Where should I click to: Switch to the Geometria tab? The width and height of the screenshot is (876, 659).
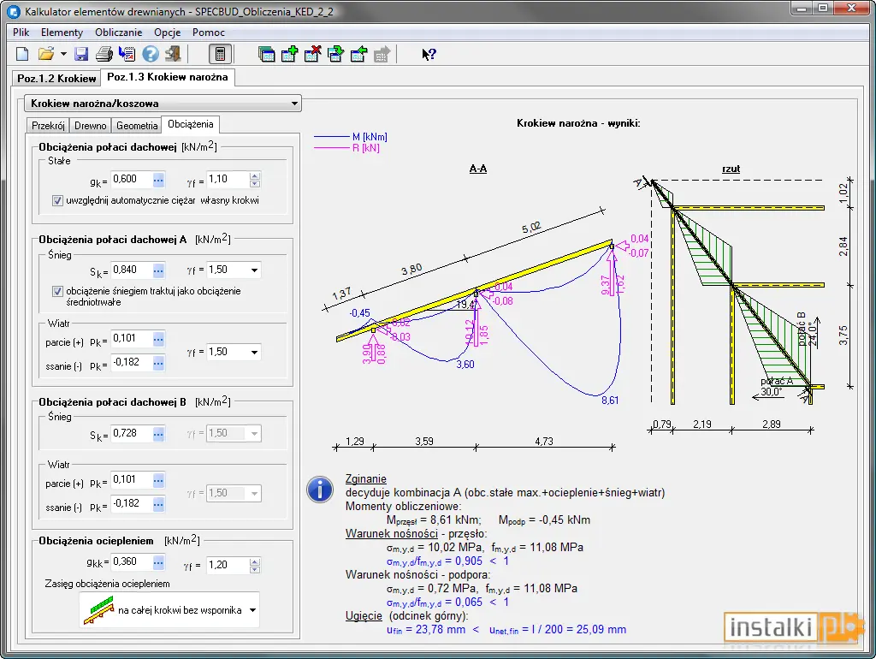(137, 126)
